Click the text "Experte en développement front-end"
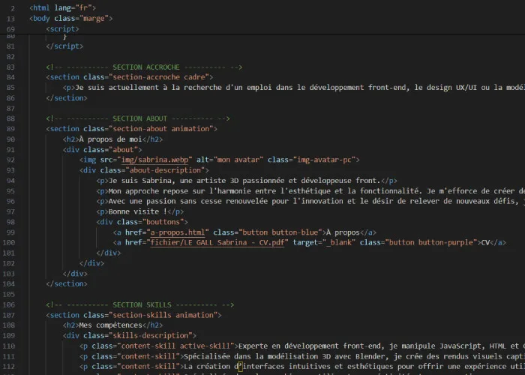 309,346
